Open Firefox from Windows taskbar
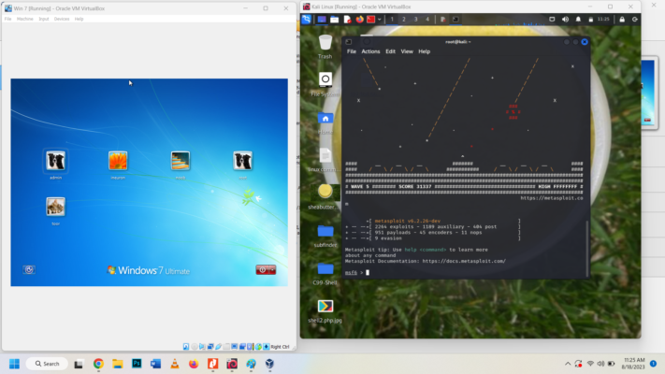This screenshot has height=374, width=665. (x=194, y=364)
